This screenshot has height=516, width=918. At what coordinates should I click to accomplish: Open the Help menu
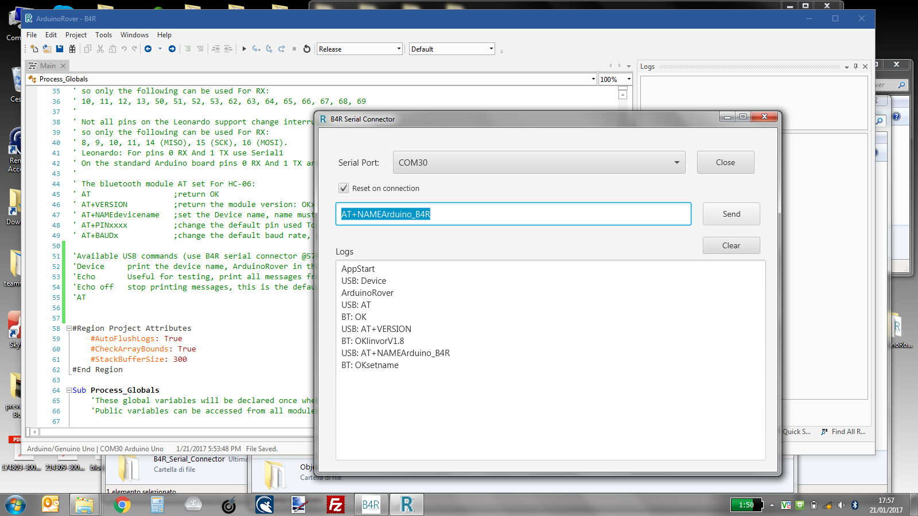tap(164, 35)
